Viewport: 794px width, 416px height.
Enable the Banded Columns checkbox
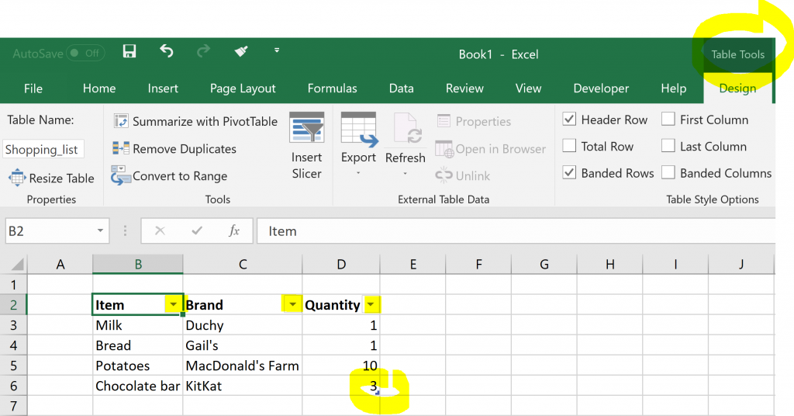(668, 173)
